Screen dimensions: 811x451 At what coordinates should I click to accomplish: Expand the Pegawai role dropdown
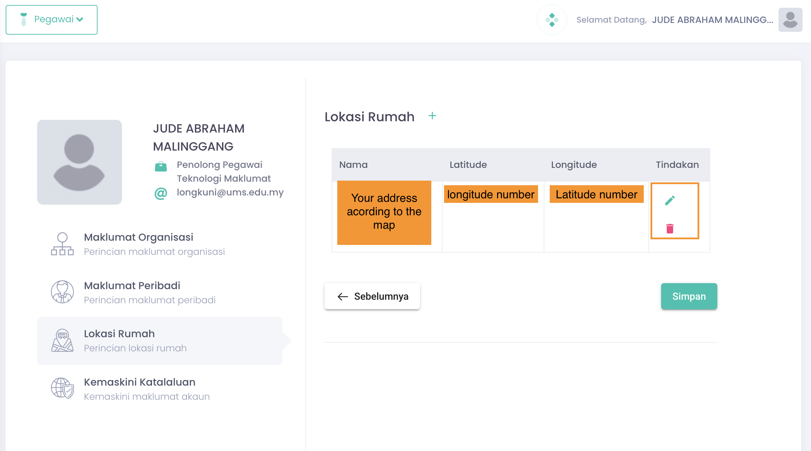[x=52, y=20]
